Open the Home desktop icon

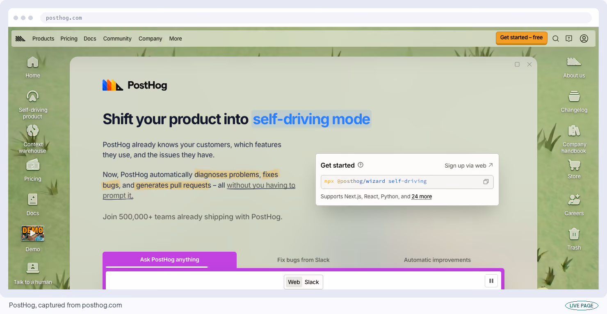(x=33, y=62)
